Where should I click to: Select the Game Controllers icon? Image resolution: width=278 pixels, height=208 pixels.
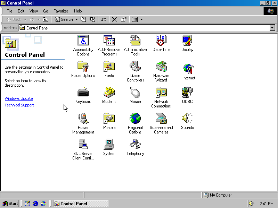[x=135, y=67]
